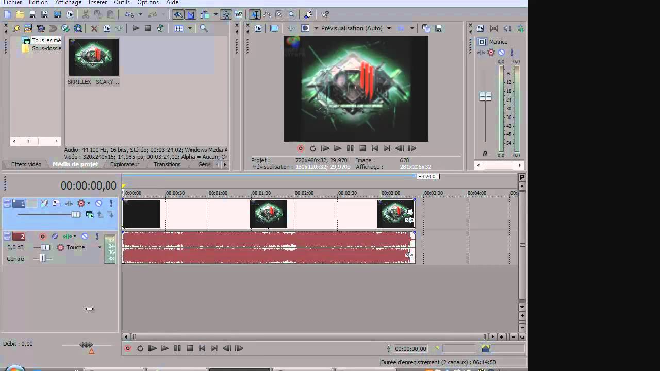Open the Outils menu
The width and height of the screenshot is (660, 371).
[x=122, y=3]
